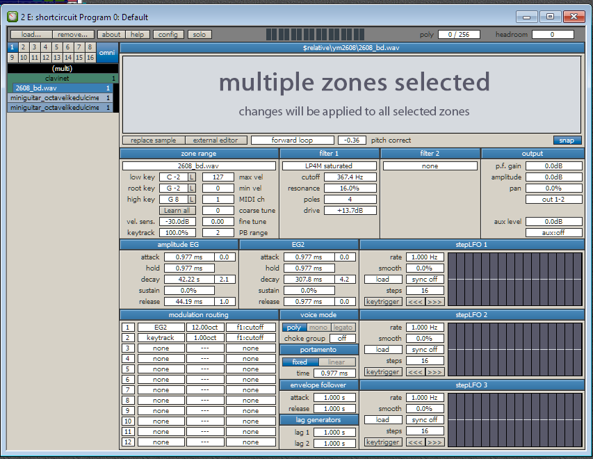Select MIDI channel 10 tab

tap(24, 58)
